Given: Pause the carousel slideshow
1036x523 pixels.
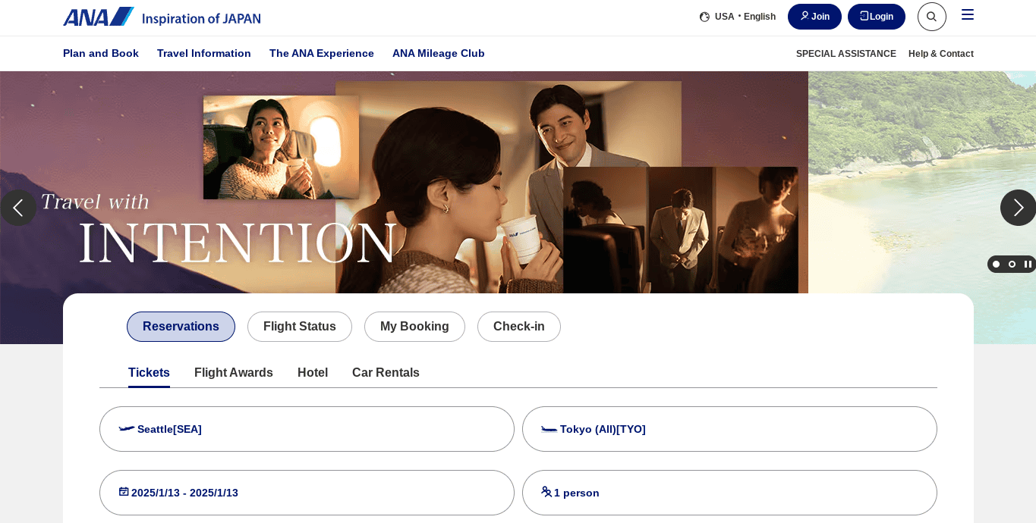Looking at the screenshot, I should pyautogui.click(x=1028, y=265).
